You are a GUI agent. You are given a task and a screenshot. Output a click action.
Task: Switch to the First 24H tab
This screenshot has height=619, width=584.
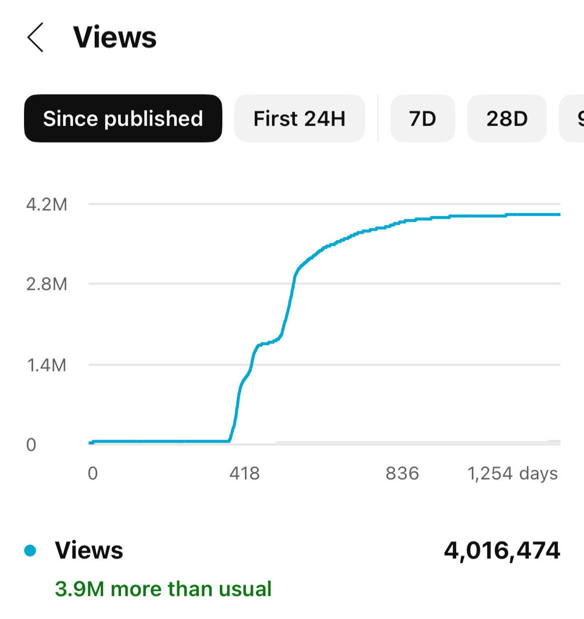[299, 119]
